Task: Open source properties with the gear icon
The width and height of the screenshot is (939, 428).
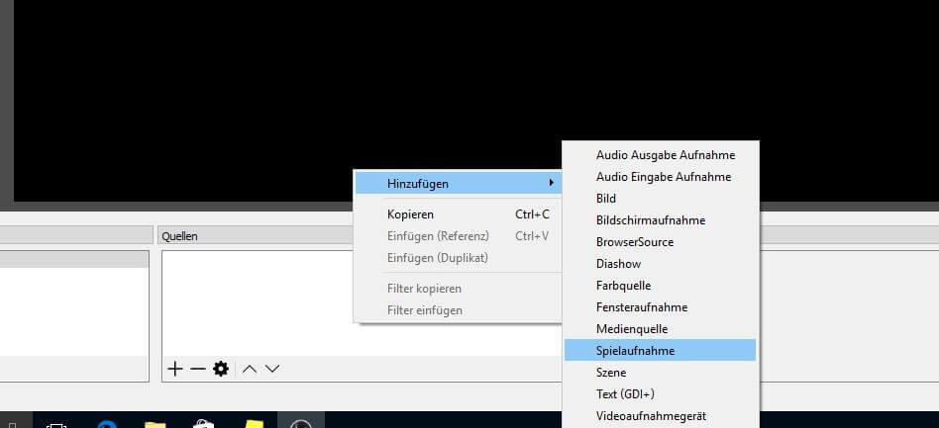Action: [x=221, y=369]
